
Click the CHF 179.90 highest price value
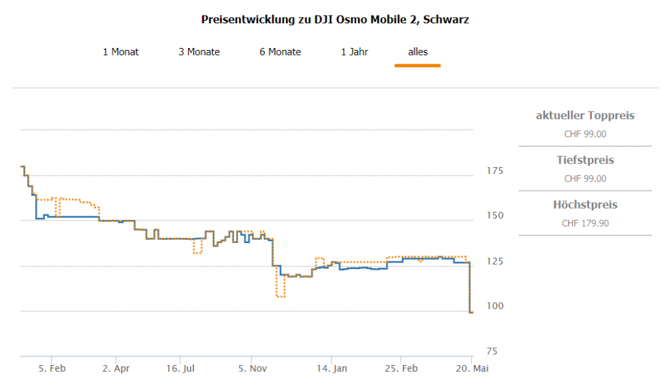[x=585, y=223]
